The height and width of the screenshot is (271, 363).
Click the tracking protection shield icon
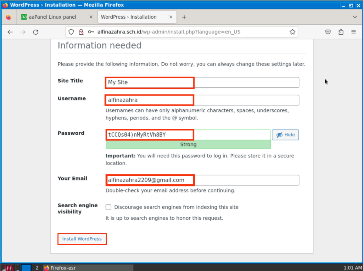pyautogui.click(x=71, y=32)
